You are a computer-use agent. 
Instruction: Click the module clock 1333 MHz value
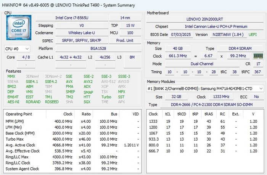pyautogui.click(x=221, y=97)
